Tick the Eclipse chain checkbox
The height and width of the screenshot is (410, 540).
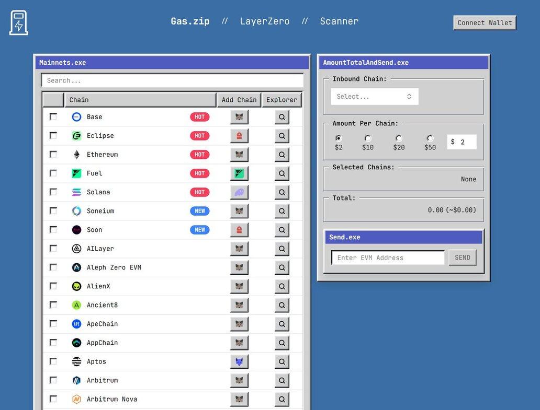53,136
